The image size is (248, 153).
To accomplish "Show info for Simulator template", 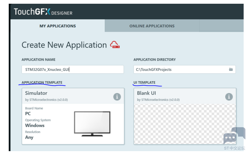I will [x=117, y=97].
